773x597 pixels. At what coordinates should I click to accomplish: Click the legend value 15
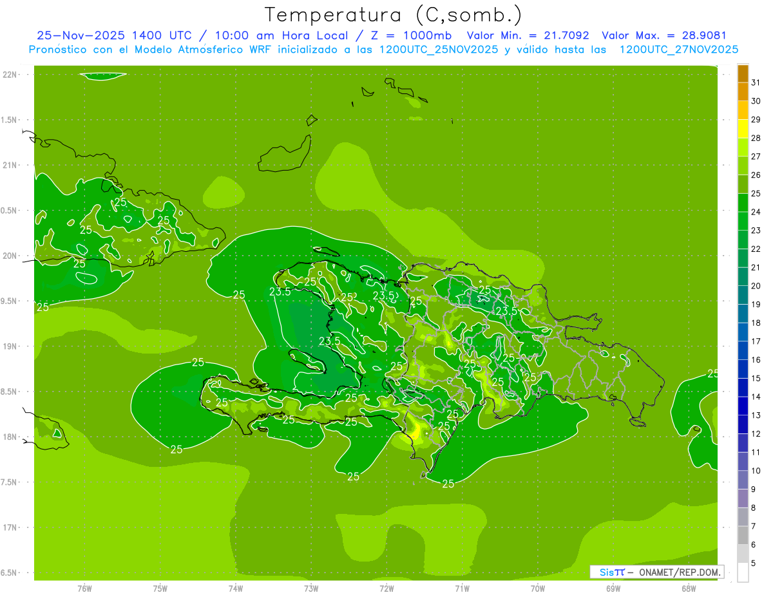click(x=756, y=378)
